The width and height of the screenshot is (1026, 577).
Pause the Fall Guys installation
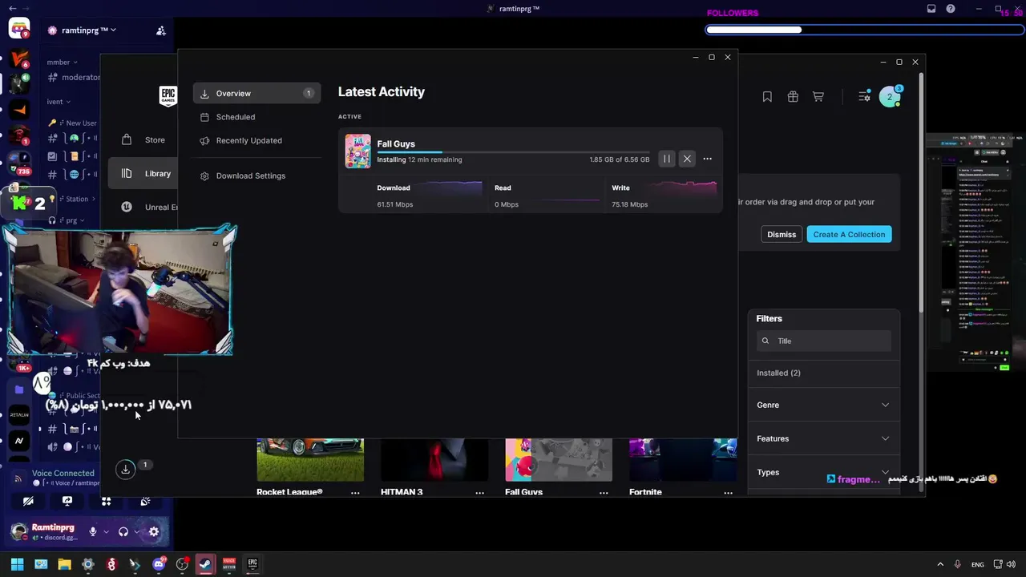click(x=666, y=159)
